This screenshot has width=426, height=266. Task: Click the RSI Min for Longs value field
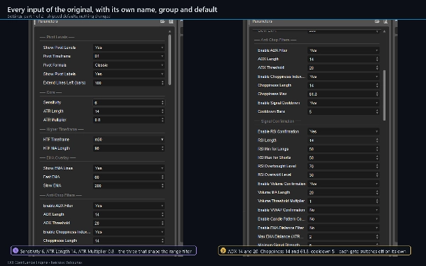[344, 149]
